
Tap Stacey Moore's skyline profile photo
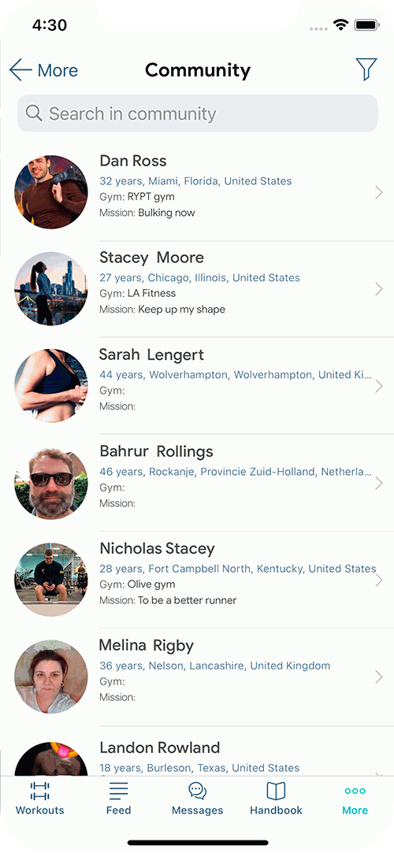click(50, 289)
